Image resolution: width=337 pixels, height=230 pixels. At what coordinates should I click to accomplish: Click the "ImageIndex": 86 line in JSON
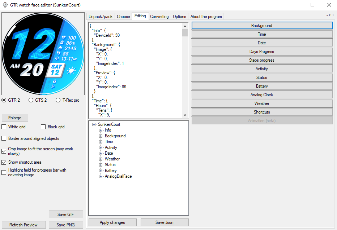tap(111, 87)
